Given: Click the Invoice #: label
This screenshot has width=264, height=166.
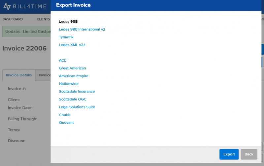Looking at the screenshot, I should (17, 89).
